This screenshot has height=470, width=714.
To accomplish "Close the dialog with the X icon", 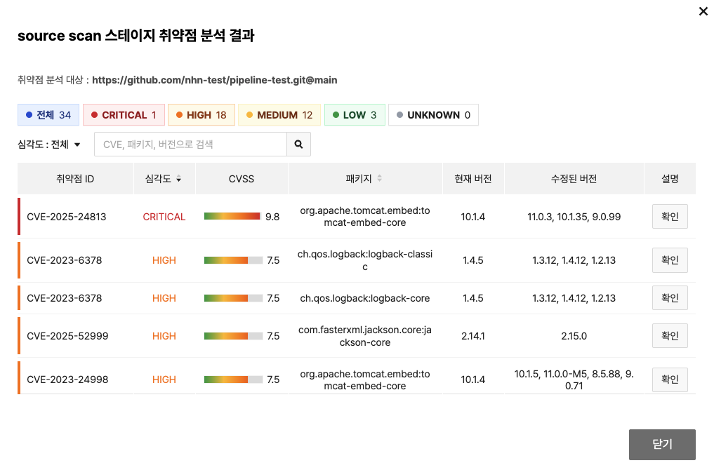I will click(703, 11).
